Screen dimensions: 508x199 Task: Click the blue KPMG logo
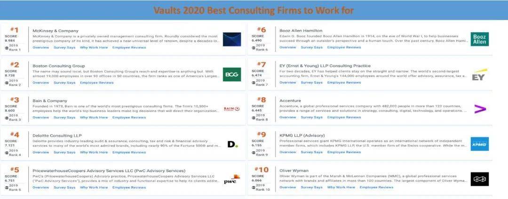click(479, 144)
